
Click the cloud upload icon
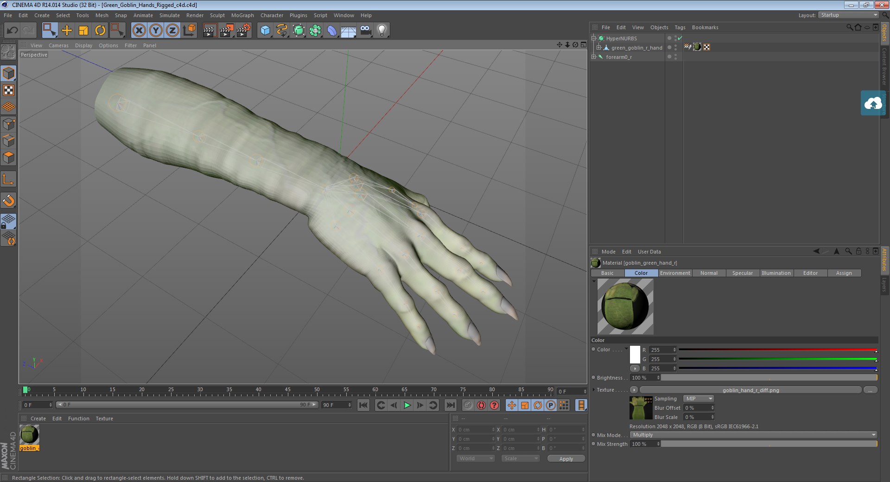873,103
